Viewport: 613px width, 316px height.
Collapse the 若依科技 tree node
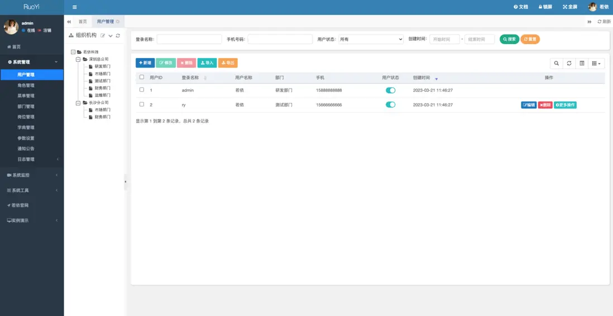coord(73,52)
